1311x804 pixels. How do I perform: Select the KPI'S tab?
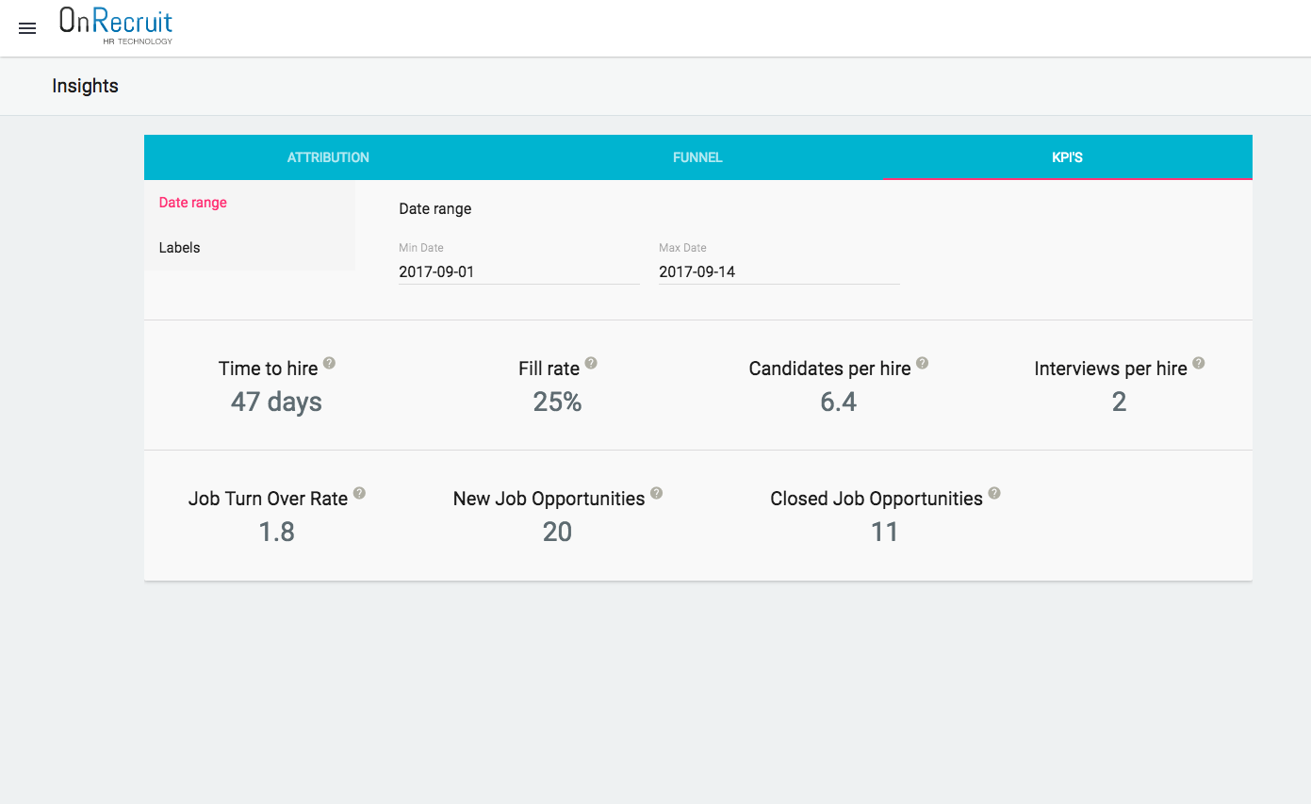[1067, 157]
